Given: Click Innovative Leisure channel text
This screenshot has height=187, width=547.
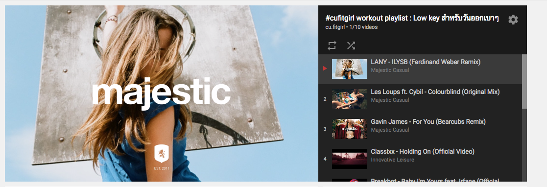Looking at the screenshot, I should [x=392, y=160].
